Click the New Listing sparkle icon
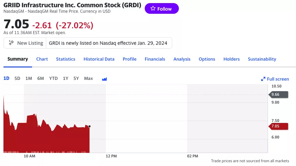The width and height of the screenshot is (296, 166). [11, 43]
